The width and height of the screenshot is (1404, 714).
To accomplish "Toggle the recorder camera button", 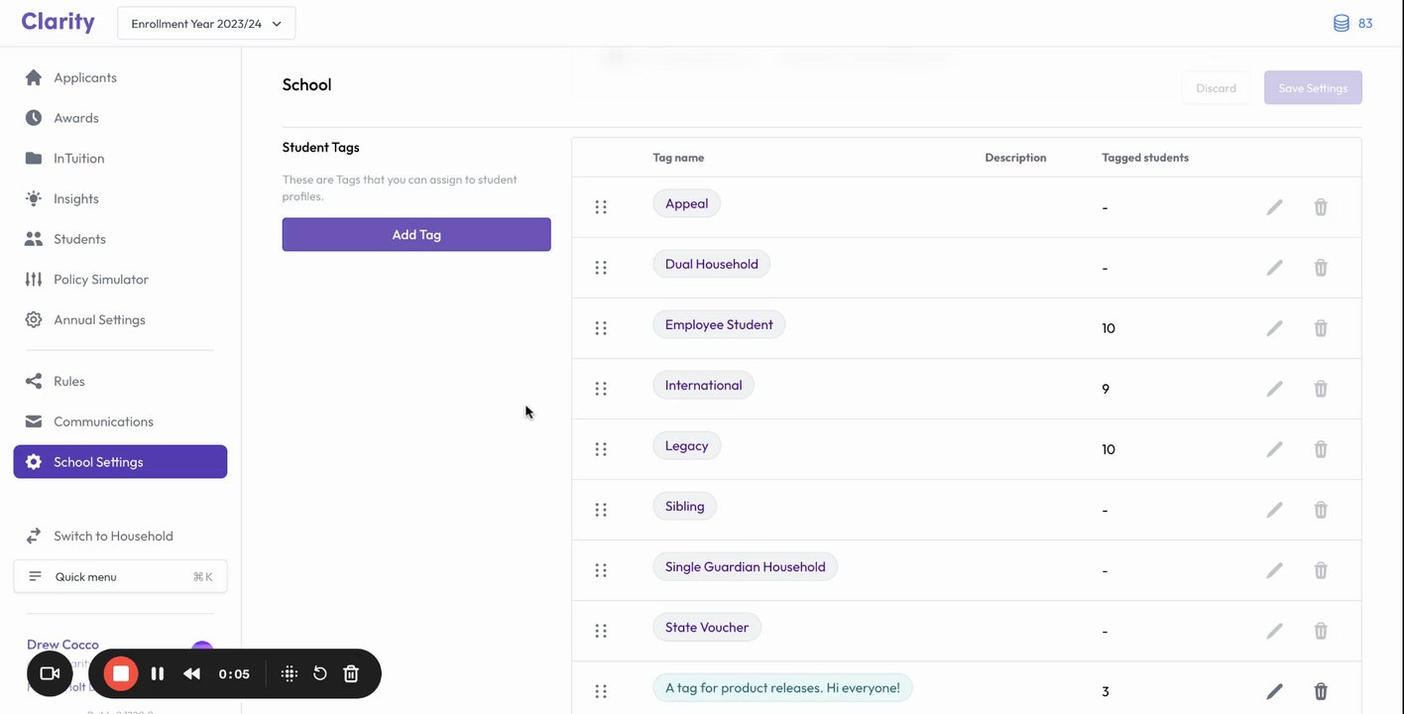I will click(x=50, y=674).
